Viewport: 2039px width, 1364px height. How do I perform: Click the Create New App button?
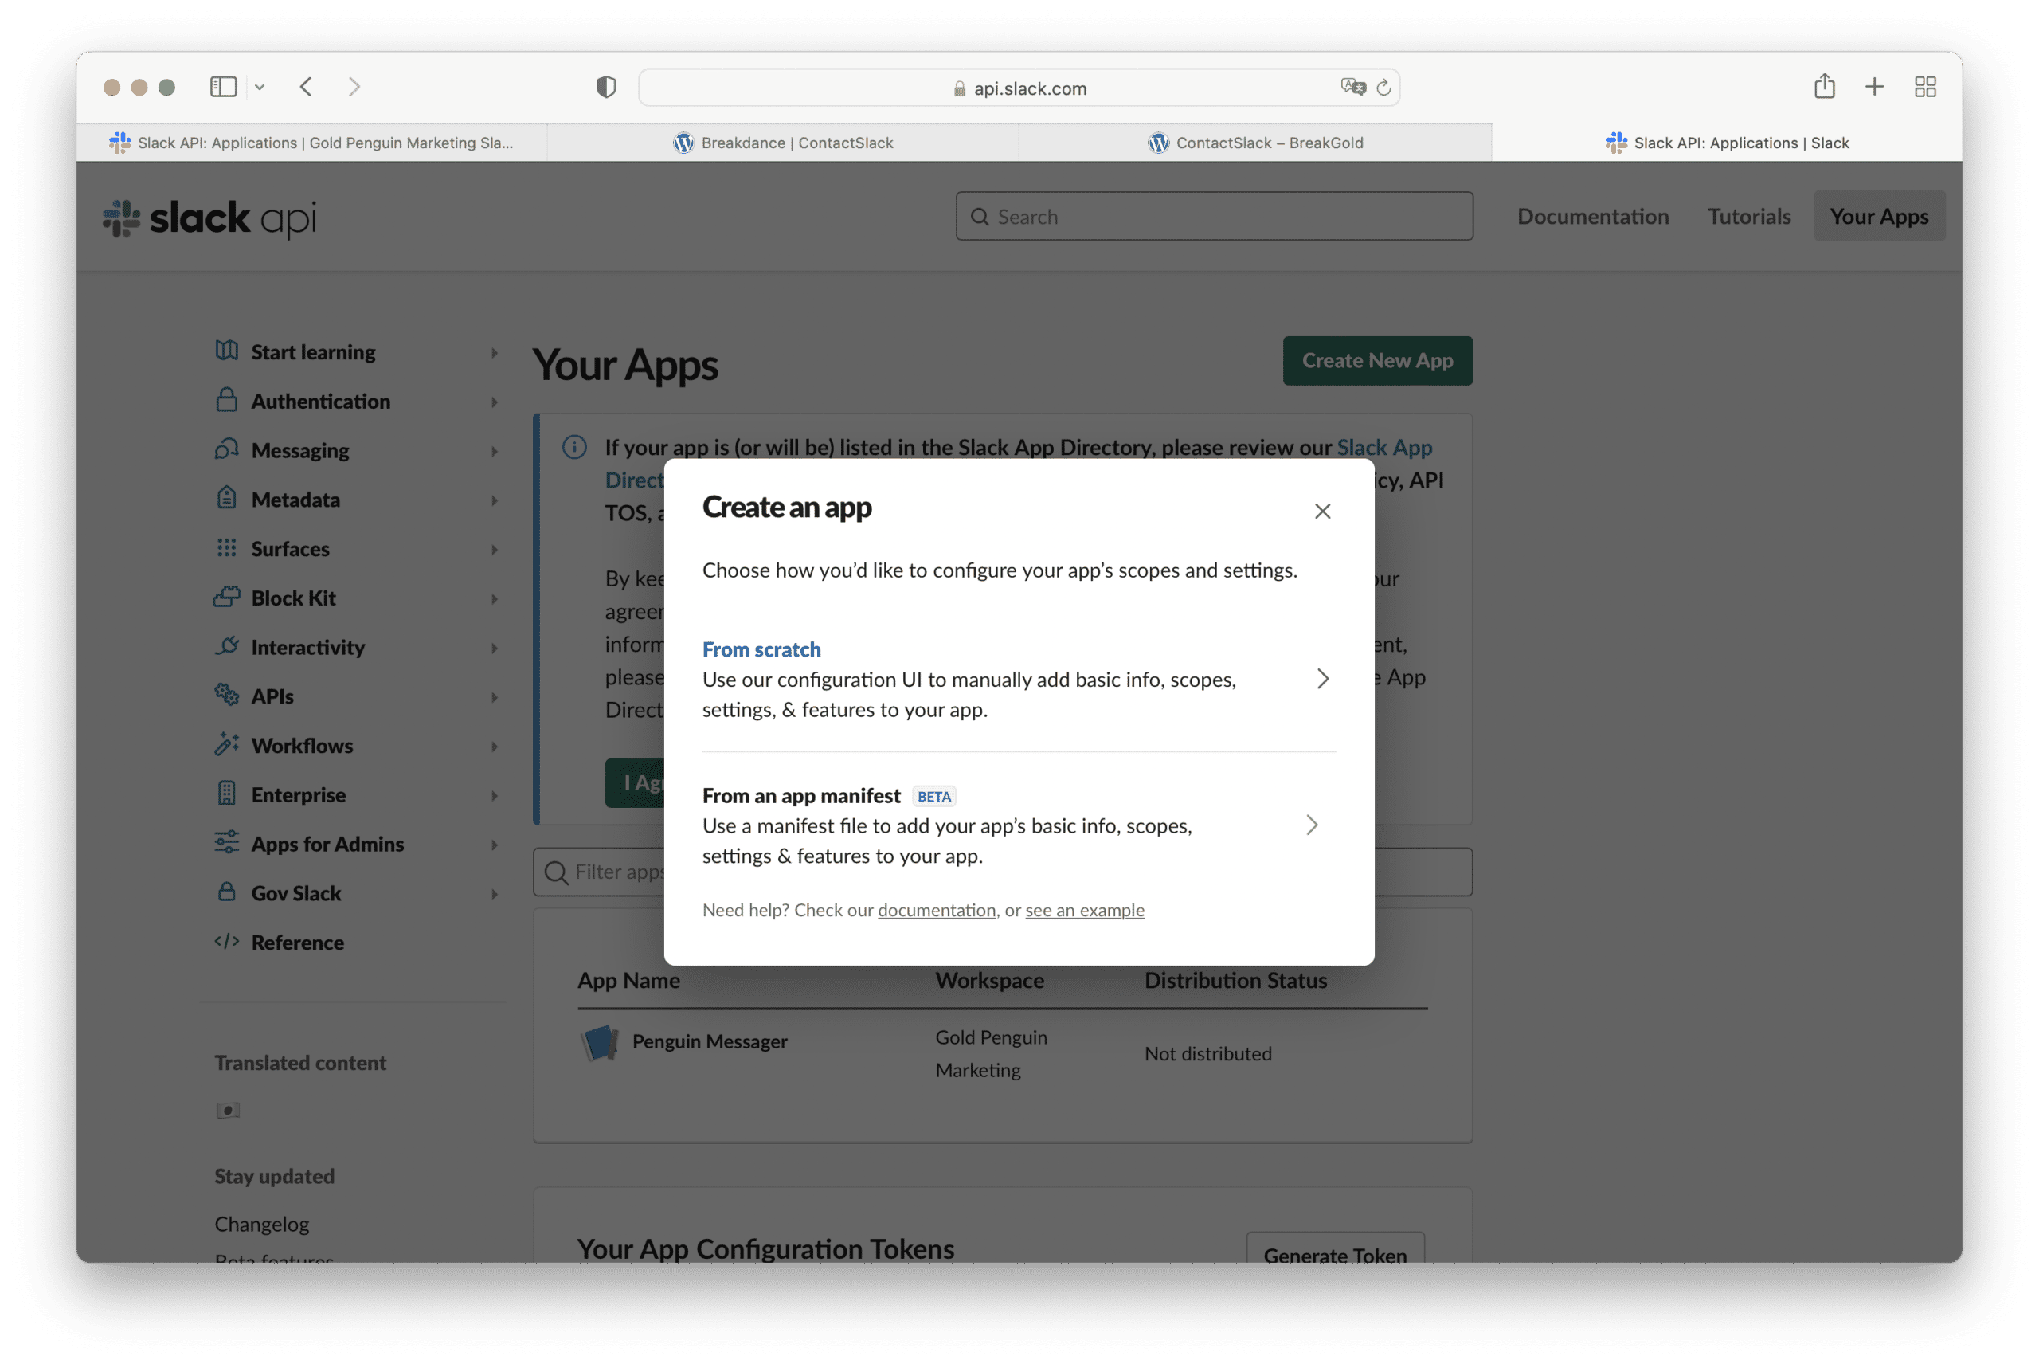click(x=1377, y=360)
